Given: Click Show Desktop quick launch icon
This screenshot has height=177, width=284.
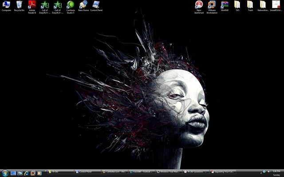Looking at the screenshot, I should pos(13,173).
